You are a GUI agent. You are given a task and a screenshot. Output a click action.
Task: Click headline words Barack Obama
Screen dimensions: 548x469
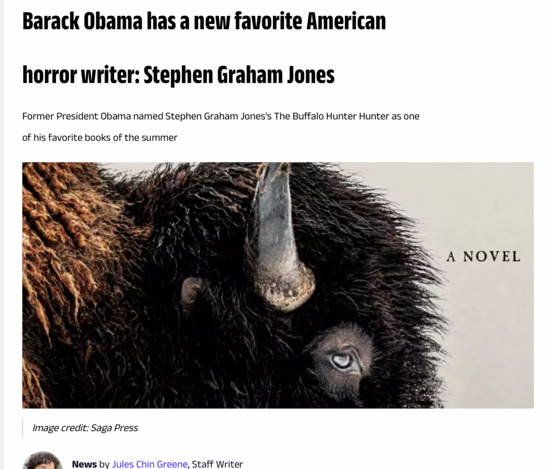coord(82,21)
